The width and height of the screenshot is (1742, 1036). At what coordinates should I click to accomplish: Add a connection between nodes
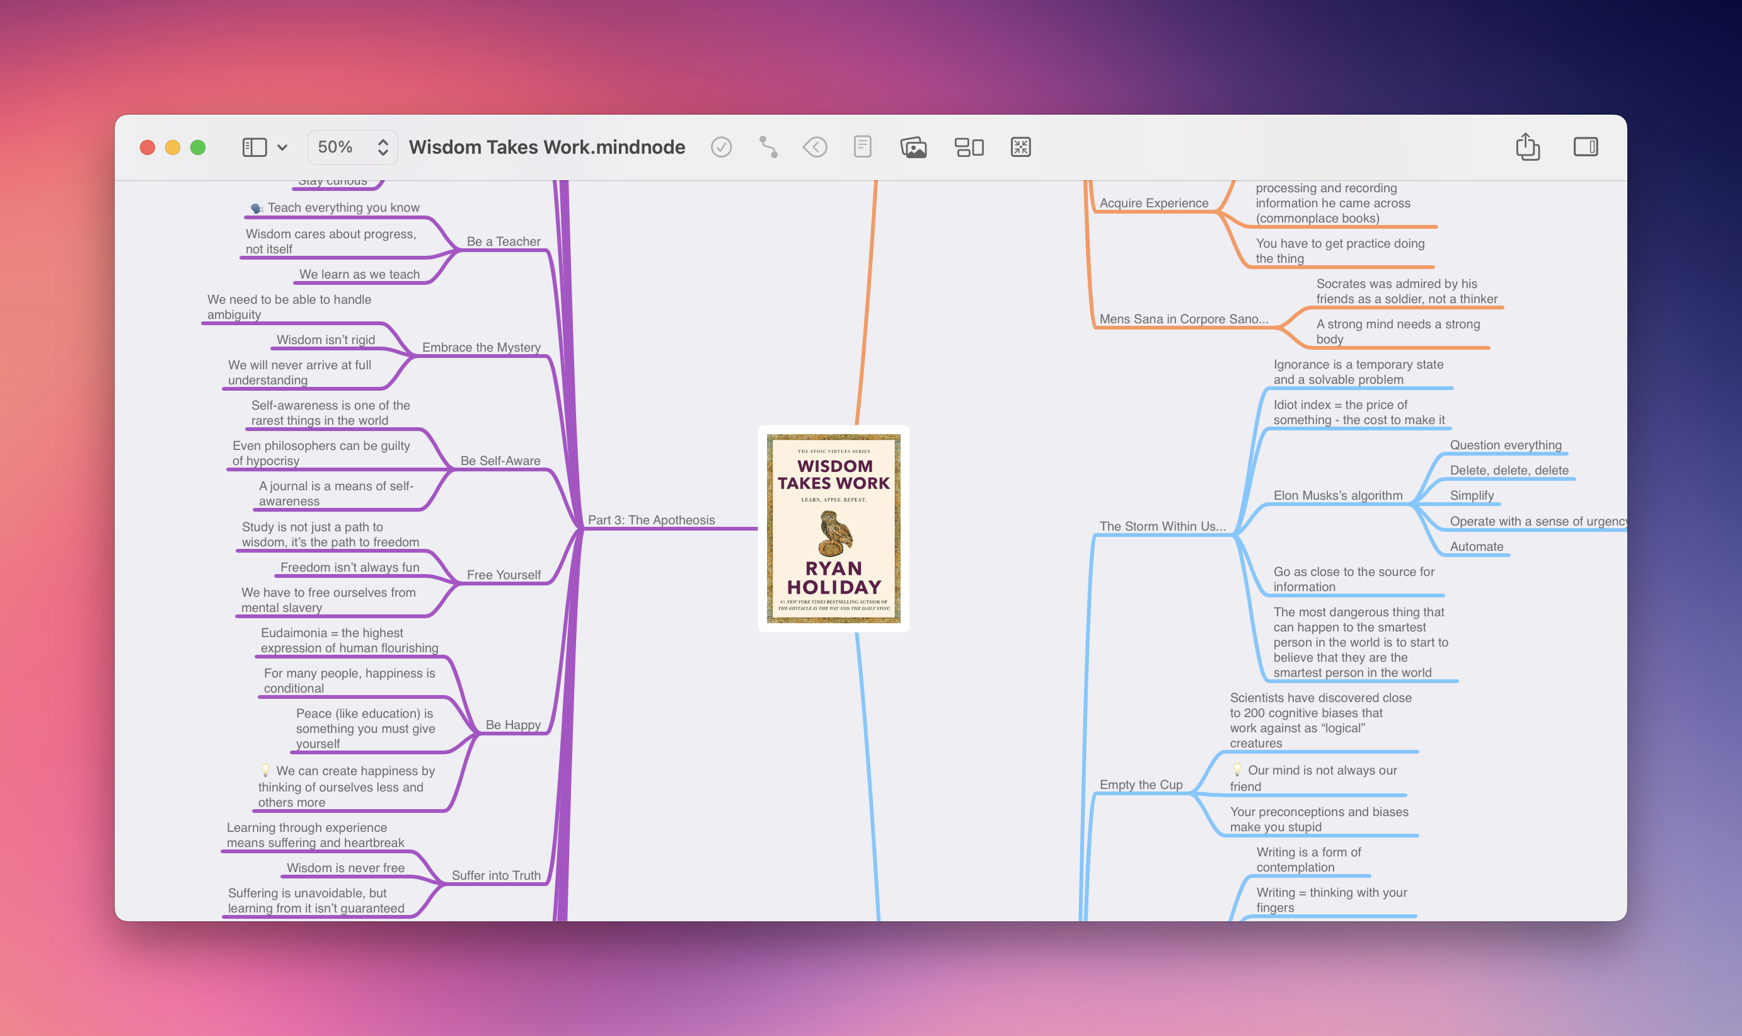769,147
